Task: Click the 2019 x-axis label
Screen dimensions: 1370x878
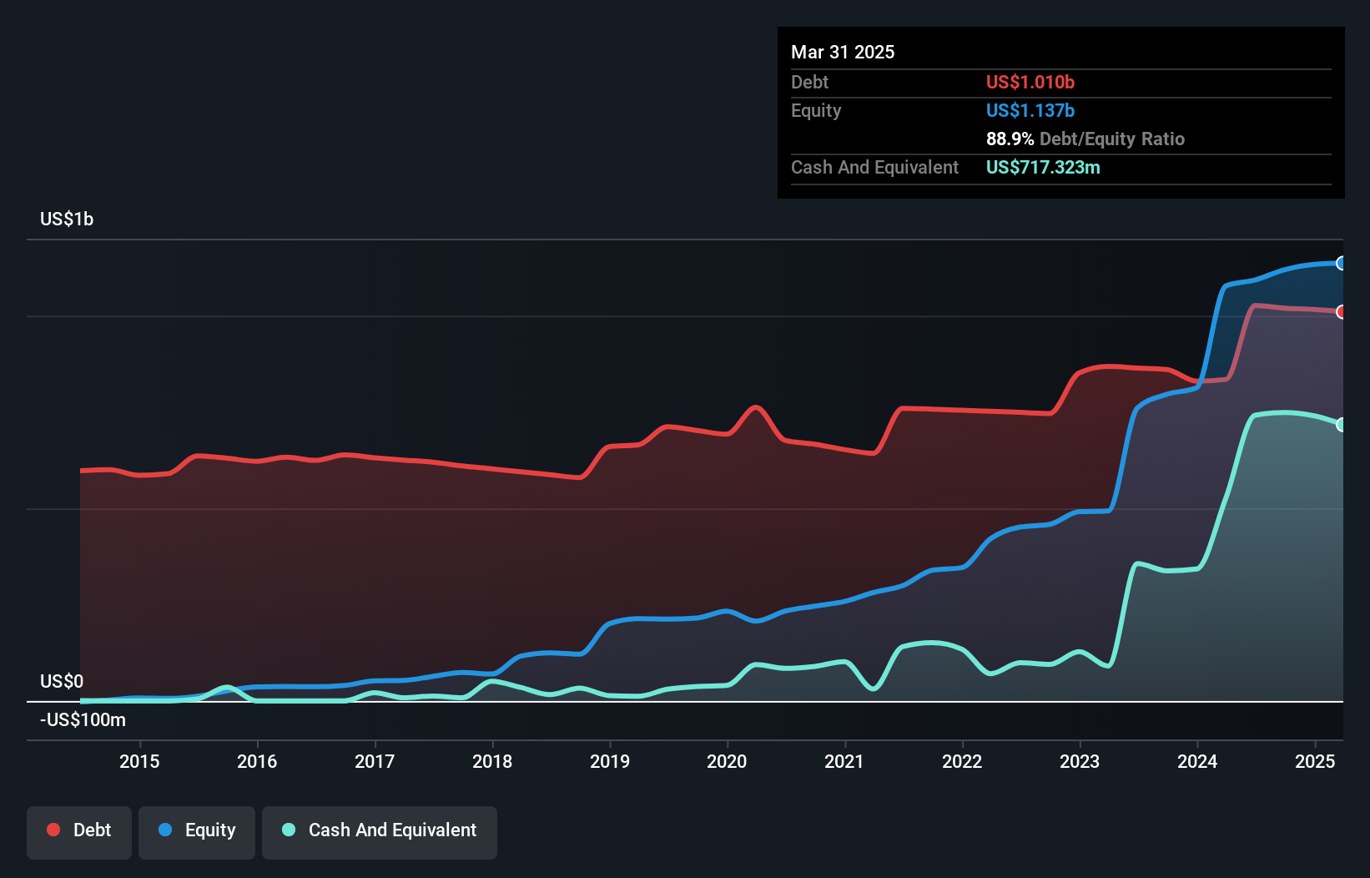Action: click(x=610, y=761)
